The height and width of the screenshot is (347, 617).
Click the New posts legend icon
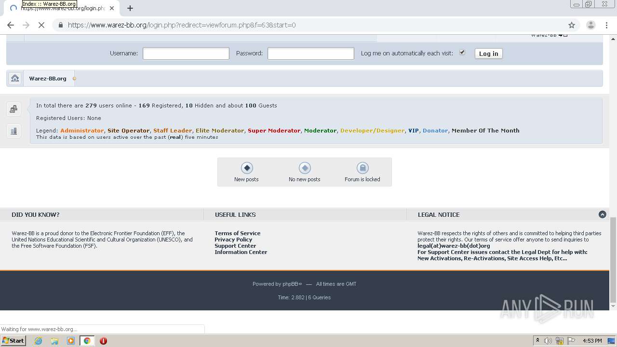247,168
